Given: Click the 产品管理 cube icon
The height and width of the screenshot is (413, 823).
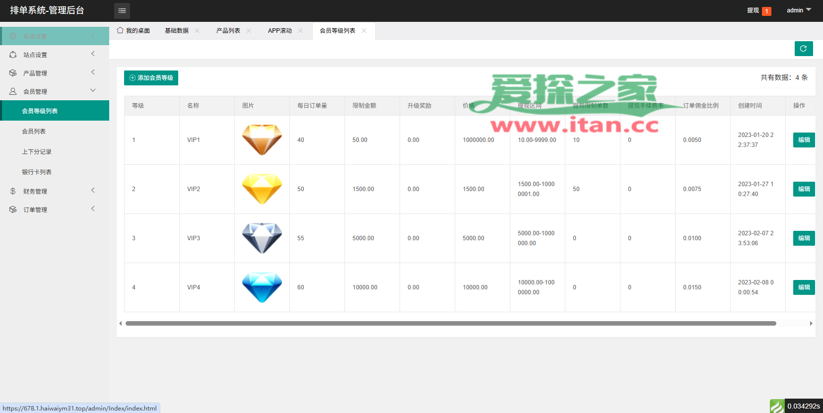Looking at the screenshot, I should [13, 73].
